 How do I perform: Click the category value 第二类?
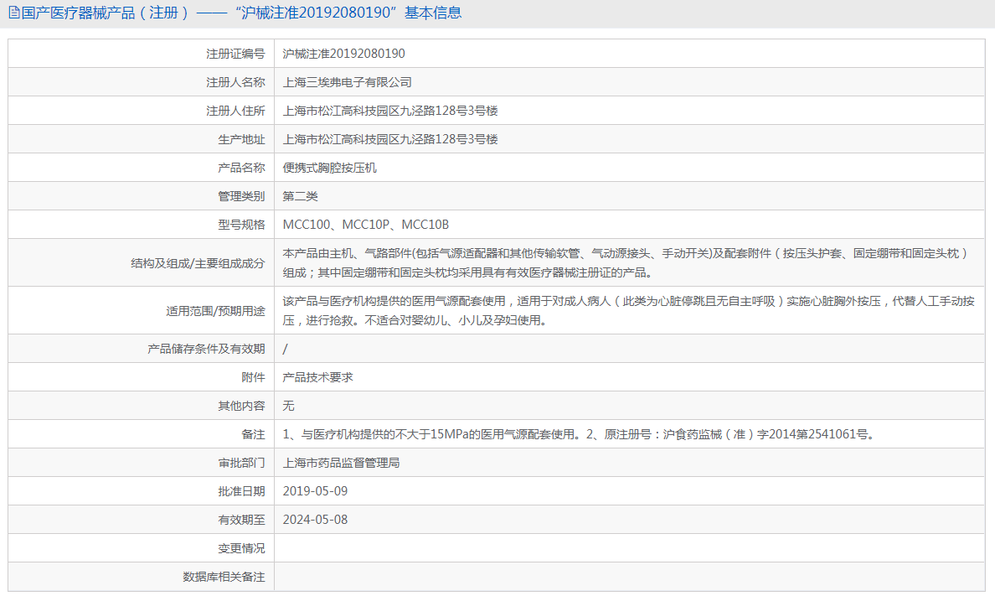coord(300,196)
